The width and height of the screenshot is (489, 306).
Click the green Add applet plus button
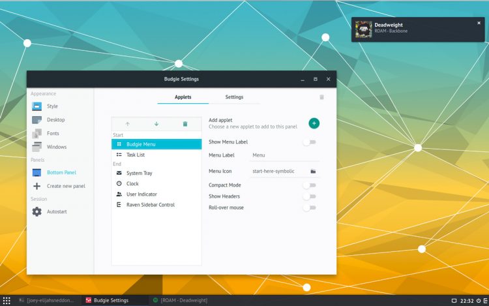(x=314, y=123)
